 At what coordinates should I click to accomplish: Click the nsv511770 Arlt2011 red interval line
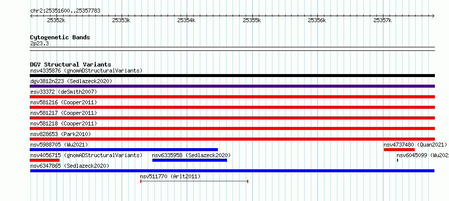pos(194,181)
